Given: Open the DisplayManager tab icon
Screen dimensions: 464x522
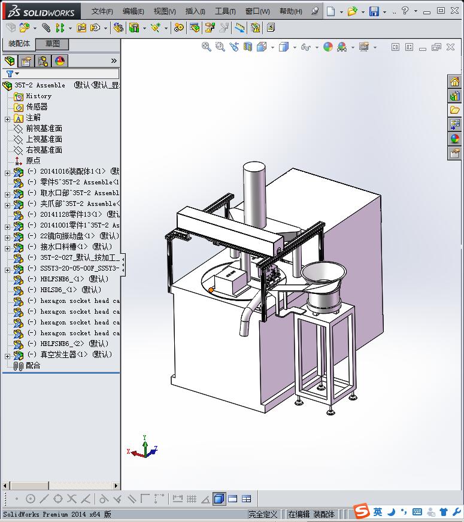Looking at the screenshot, I should [60, 61].
